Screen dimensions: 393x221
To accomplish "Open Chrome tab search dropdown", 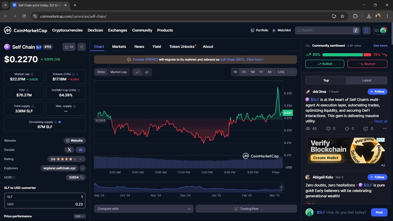I will point(5,5).
